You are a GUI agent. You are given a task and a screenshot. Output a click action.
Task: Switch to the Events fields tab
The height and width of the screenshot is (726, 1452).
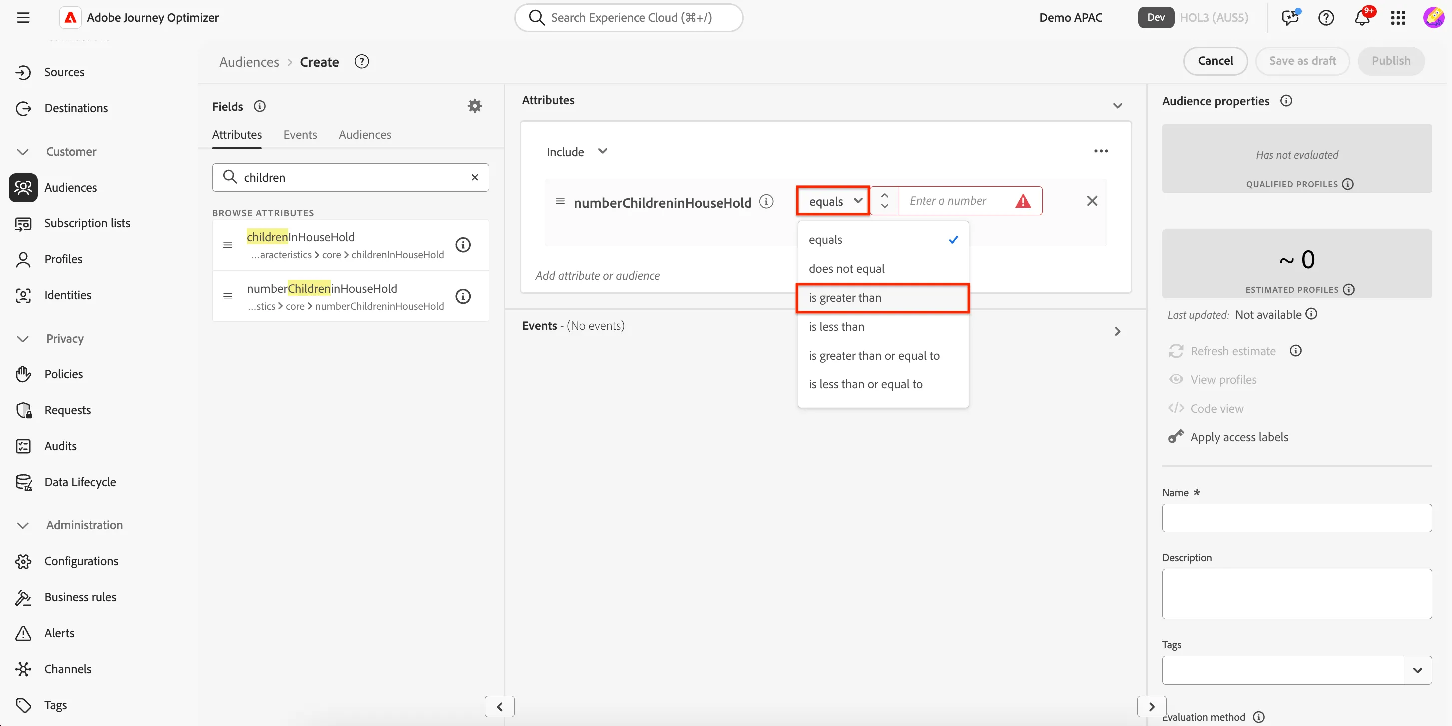tap(300, 135)
